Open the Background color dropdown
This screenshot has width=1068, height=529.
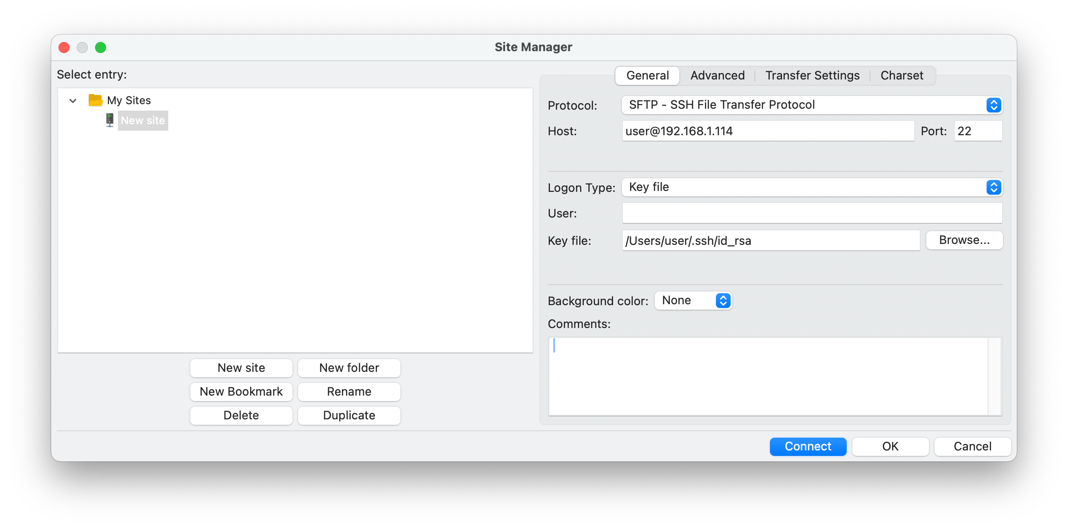[x=722, y=300]
